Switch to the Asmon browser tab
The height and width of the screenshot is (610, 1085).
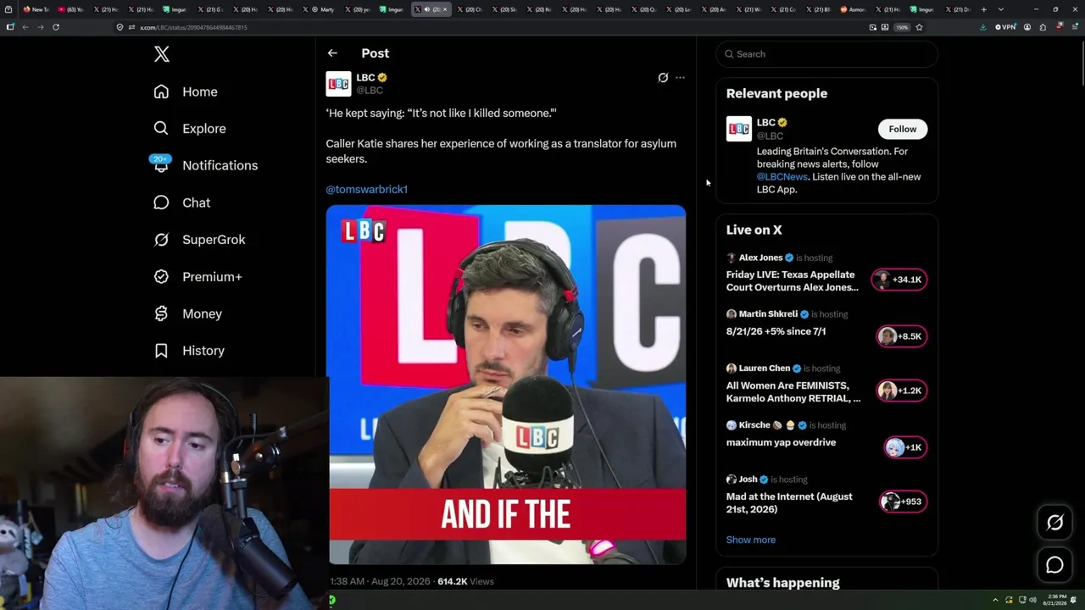[x=855, y=9]
